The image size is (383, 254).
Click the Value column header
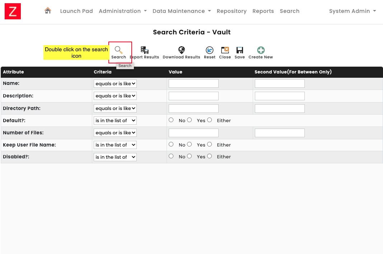coord(176,72)
